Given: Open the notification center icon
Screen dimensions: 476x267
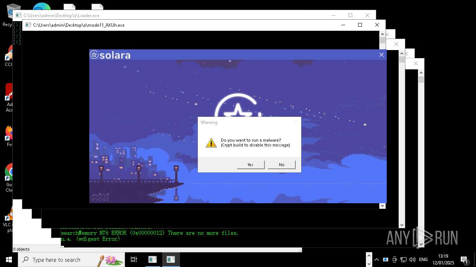Looking at the screenshot, I should click(x=464, y=260).
